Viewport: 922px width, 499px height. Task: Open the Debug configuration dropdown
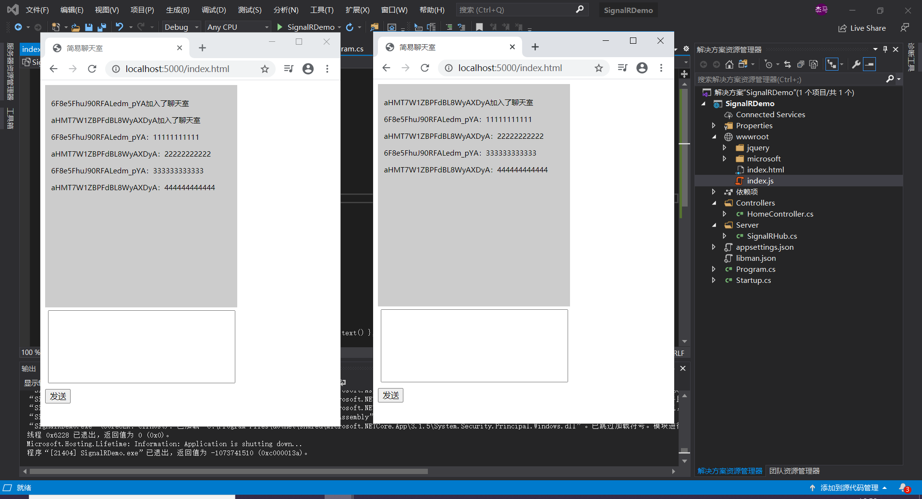(181, 27)
